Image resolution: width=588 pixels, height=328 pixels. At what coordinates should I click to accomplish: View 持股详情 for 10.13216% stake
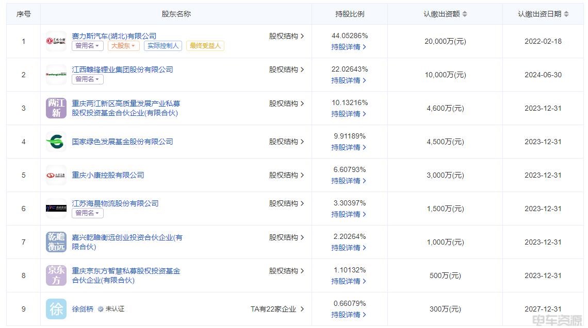(x=349, y=114)
